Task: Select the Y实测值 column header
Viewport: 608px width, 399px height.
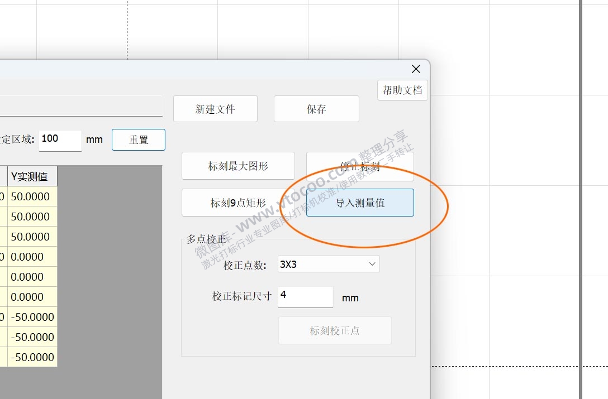Action: [x=30, y=176]
